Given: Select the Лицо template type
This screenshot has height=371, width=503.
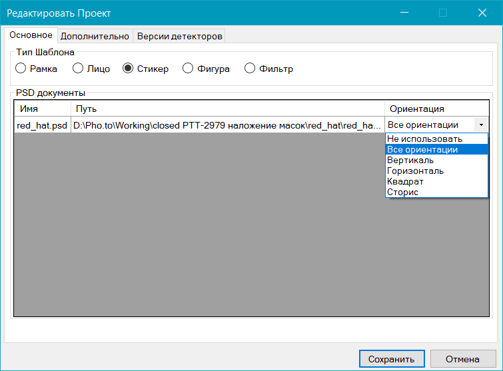Looking at the screenshot, I should click(78, 69).
